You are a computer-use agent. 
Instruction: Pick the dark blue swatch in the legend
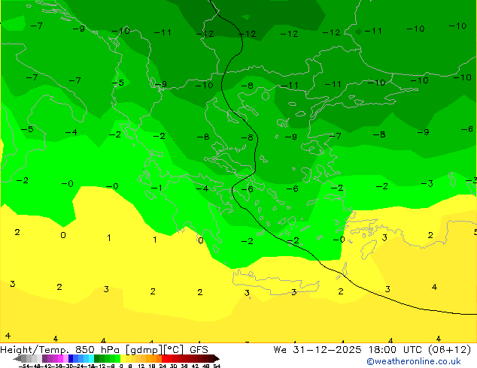(71, 358)
